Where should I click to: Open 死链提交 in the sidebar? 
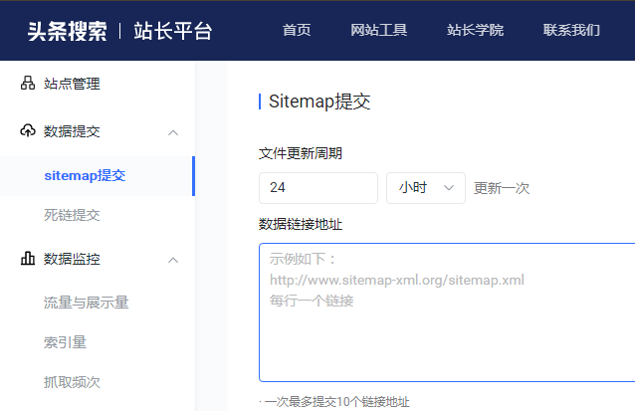73,214
